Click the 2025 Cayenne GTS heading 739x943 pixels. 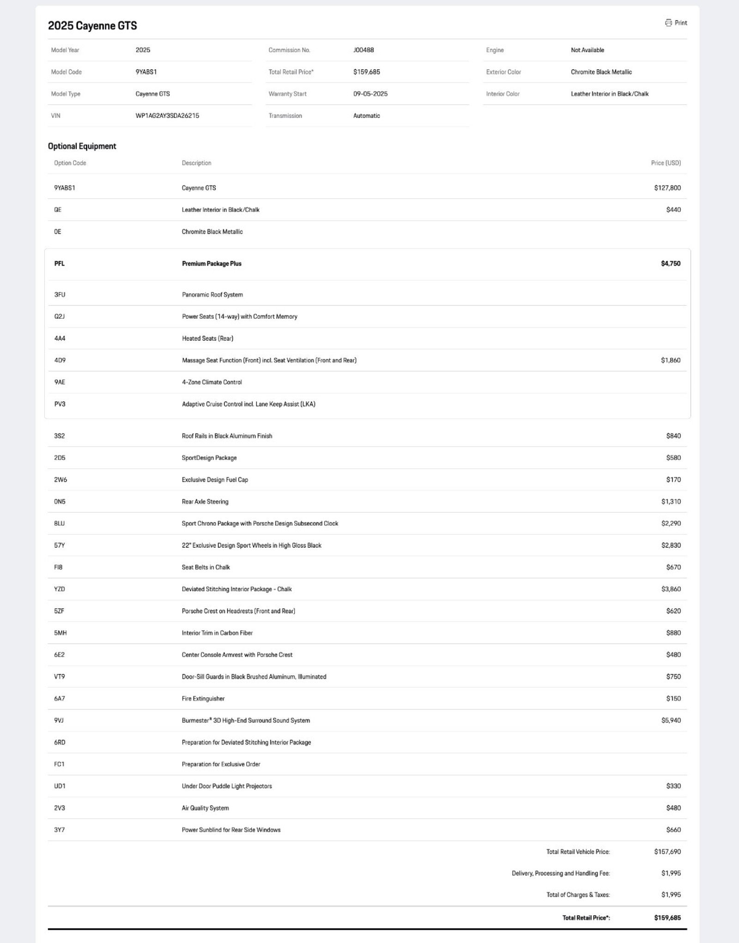click(x=92, y=25)
